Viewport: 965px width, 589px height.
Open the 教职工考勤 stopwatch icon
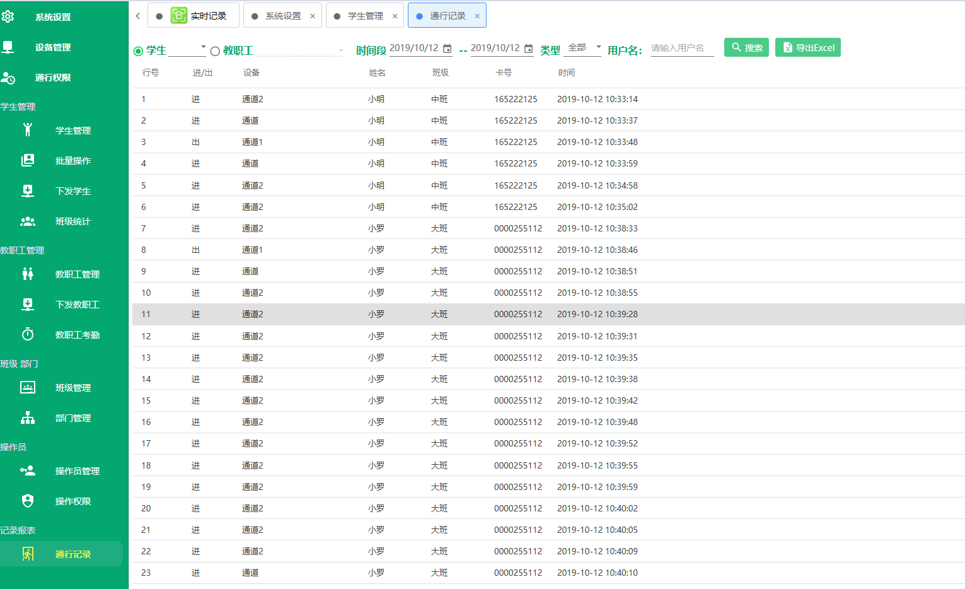point(28,334)
